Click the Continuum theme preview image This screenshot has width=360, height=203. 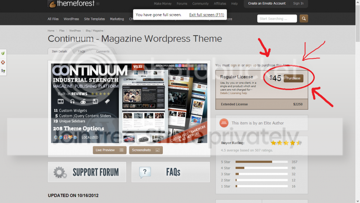[129, 103]
